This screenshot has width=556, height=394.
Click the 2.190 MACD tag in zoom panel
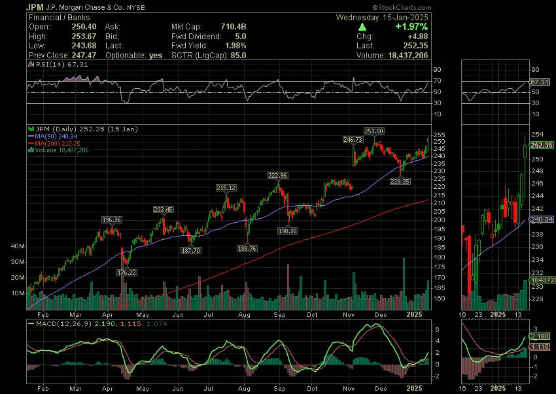pos(540,337)
